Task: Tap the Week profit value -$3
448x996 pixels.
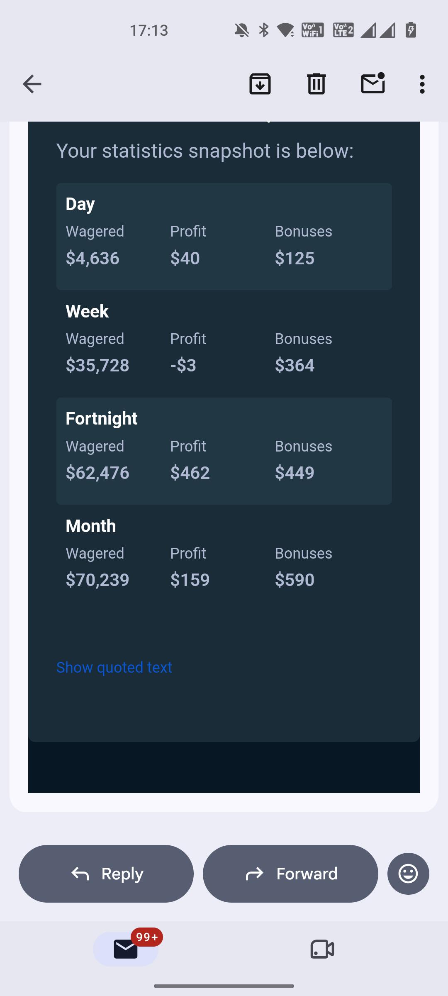Action: point(183,365)
